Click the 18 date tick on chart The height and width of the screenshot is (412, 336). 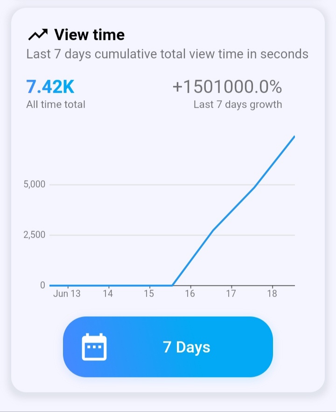tap(272, 294)
